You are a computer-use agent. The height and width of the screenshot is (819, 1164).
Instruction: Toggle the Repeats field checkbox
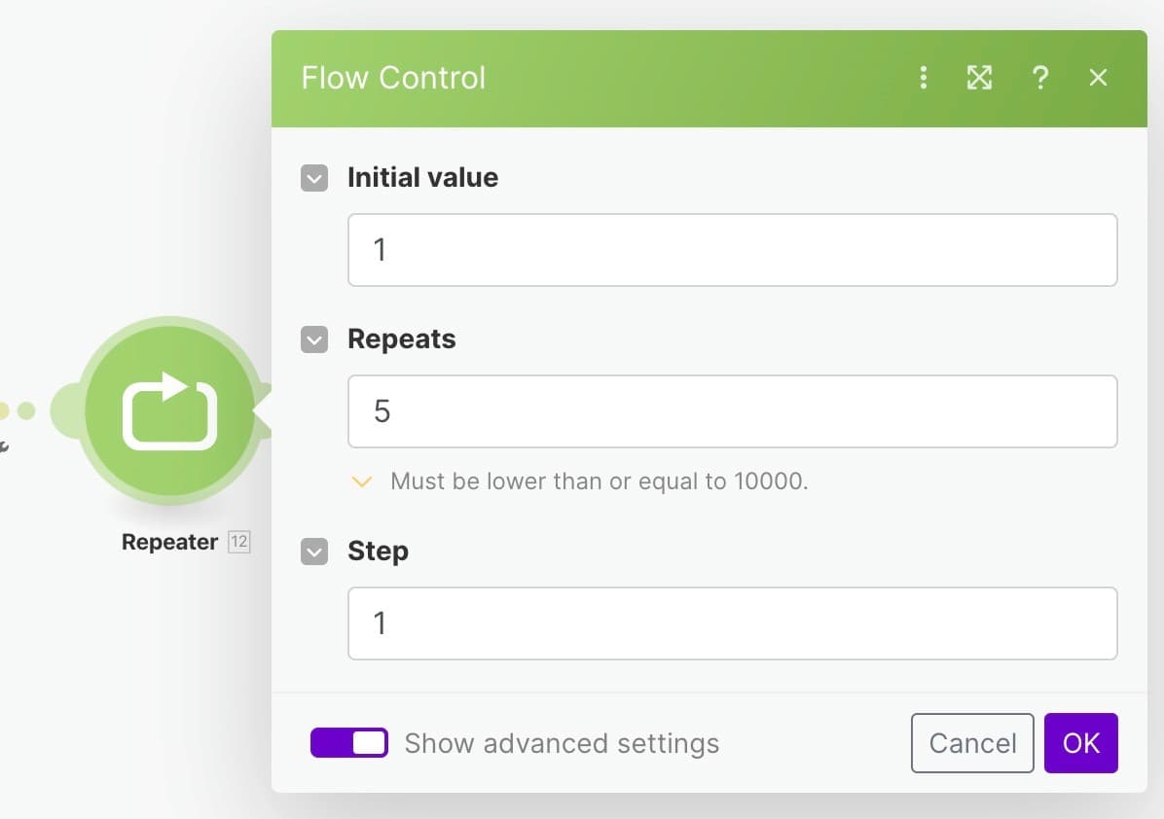(314, 339)
